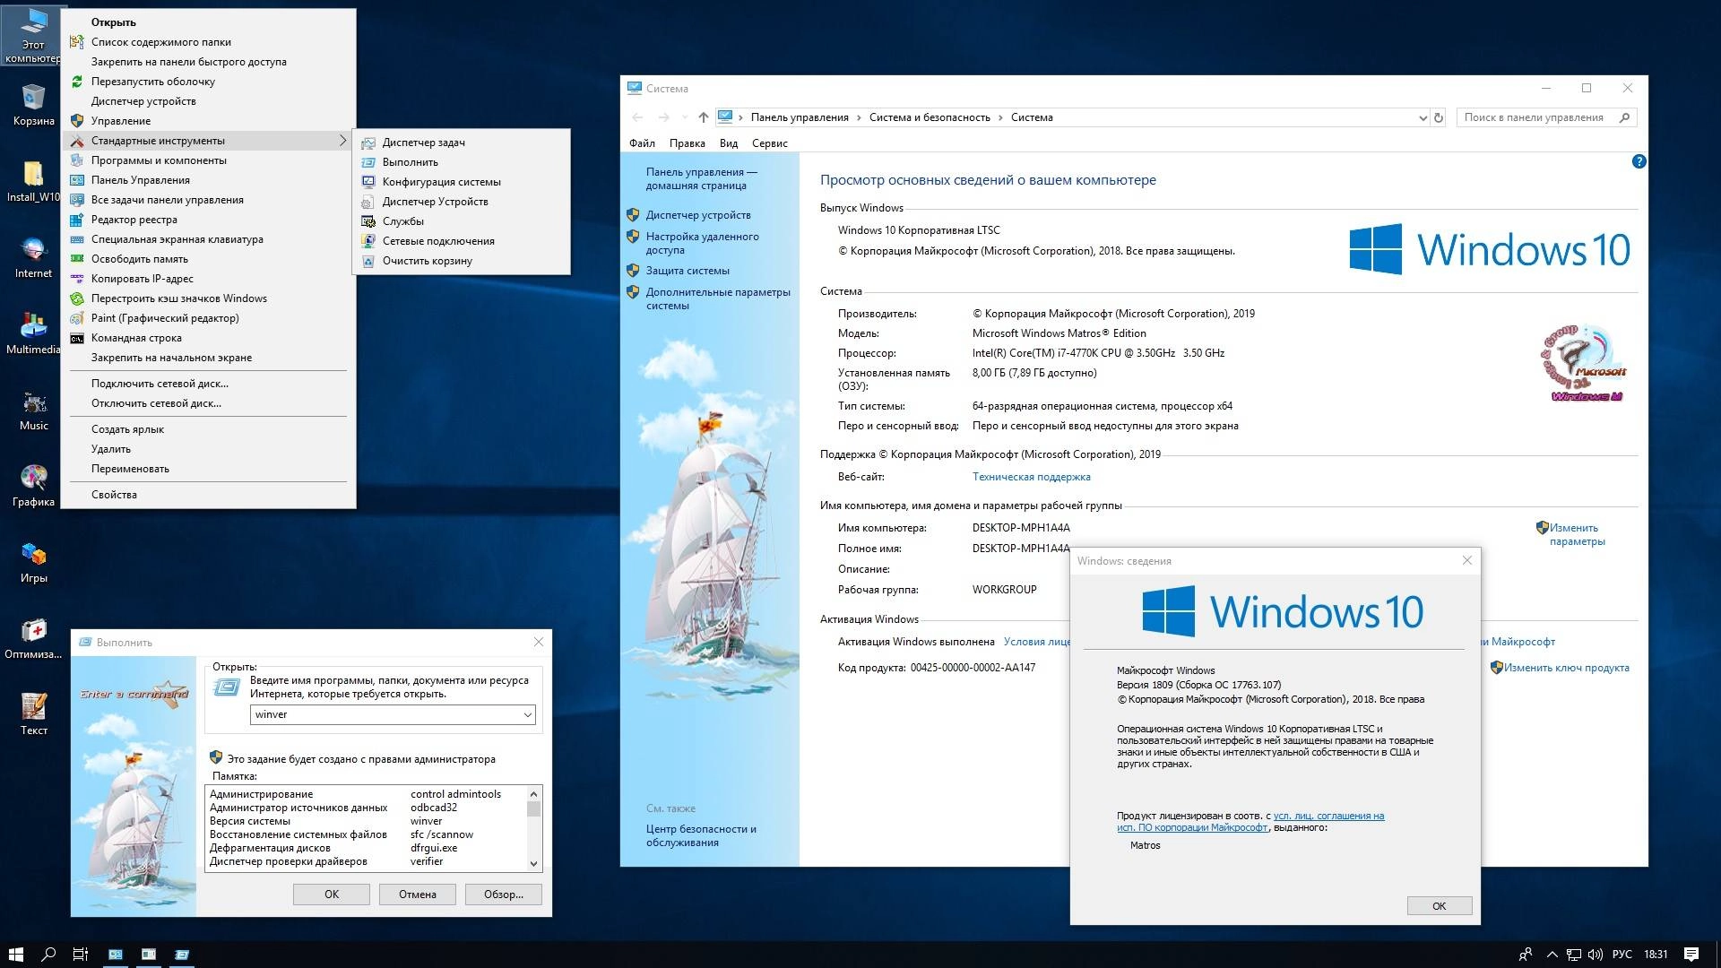1721x968 pixels.
Task: Open Сервис menu in Система window
Action: click(x=770, y=143)
